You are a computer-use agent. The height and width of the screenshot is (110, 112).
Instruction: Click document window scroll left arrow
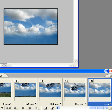pos(9,65)
